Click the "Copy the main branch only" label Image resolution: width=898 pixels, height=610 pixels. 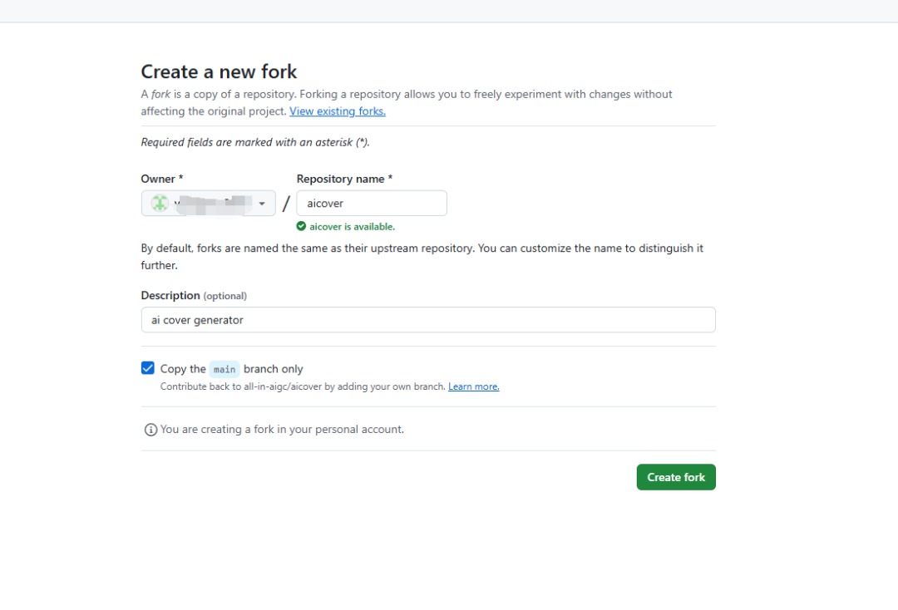(x=232, y=369)
